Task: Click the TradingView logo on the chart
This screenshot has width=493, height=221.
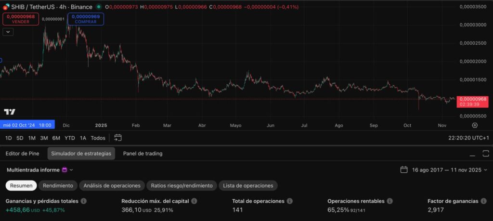Action: pyautogui.click(x=10, y=112)
